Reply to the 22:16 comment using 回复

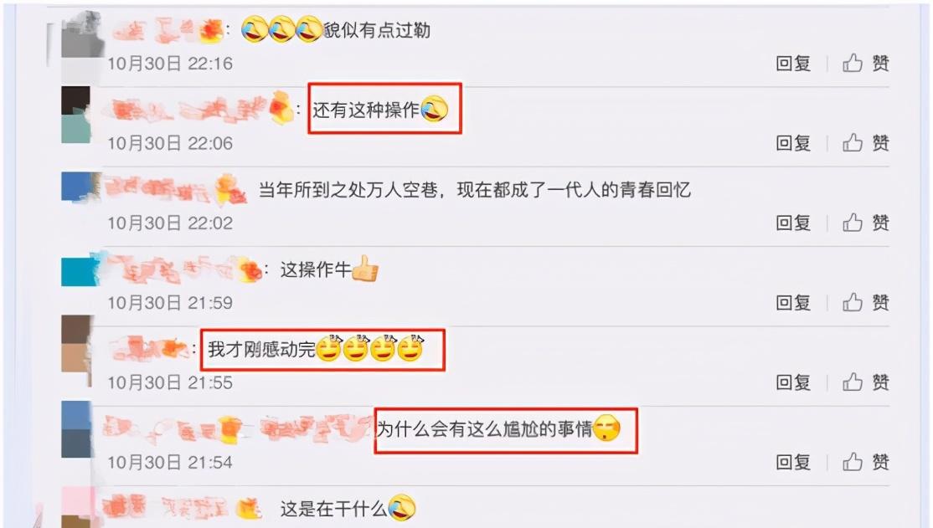coord(793,63)
